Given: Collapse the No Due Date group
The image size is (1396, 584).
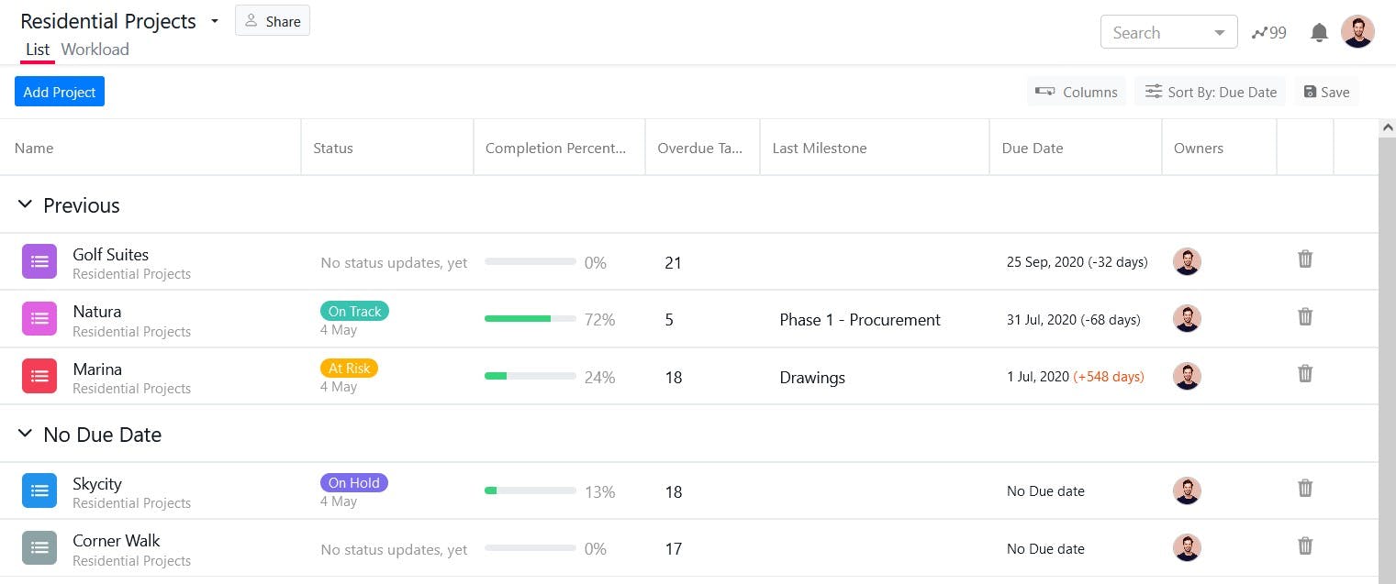Looking at the screenshot, I should [x=26, y=435].
